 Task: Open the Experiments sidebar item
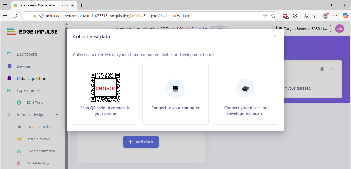[28, 90]
